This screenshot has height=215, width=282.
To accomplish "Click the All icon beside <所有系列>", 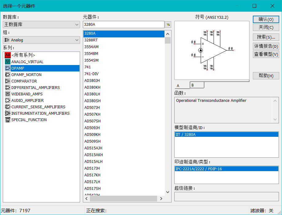I will coord(7,55).
